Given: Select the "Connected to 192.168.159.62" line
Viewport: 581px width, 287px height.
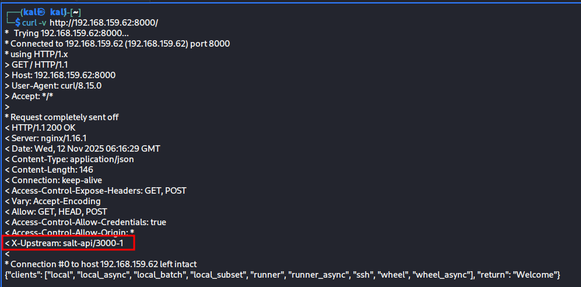Looking at the screenshot, I should (x=120, y=44).
